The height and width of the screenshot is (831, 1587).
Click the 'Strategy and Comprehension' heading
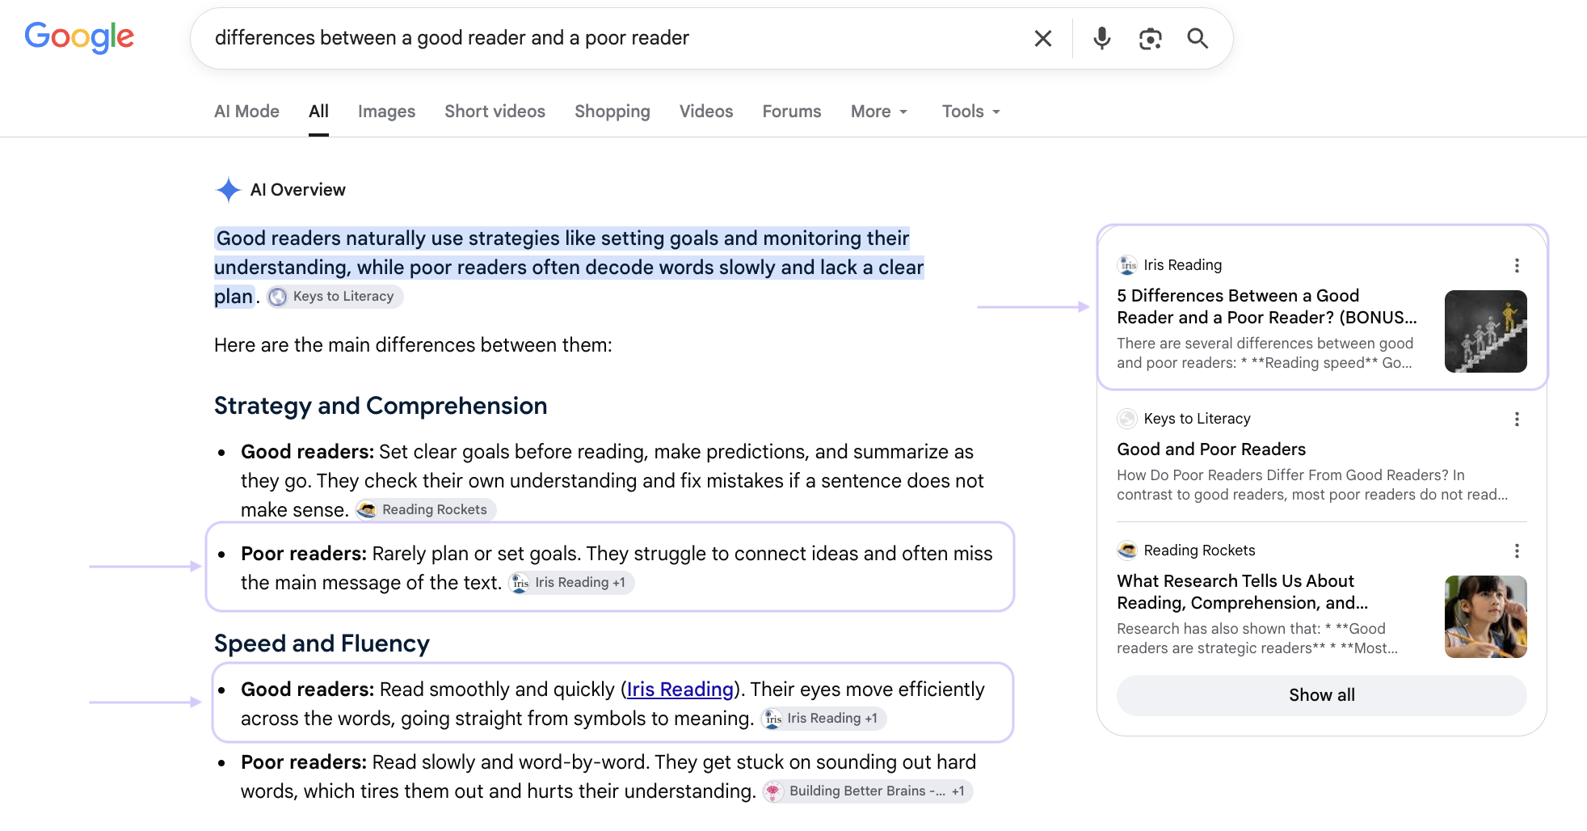tap(381, 406)
